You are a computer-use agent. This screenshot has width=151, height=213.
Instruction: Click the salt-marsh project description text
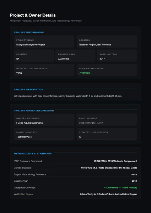coord(68,96)
